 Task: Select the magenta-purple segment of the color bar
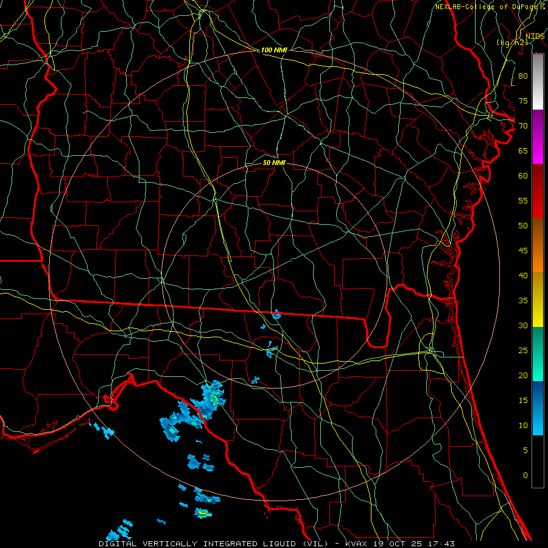tap(538, 137)
